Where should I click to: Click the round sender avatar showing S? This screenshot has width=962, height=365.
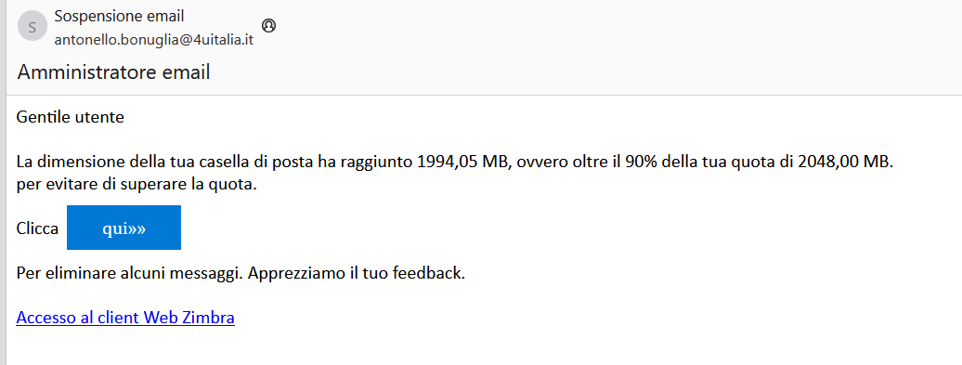coord(32,26)
